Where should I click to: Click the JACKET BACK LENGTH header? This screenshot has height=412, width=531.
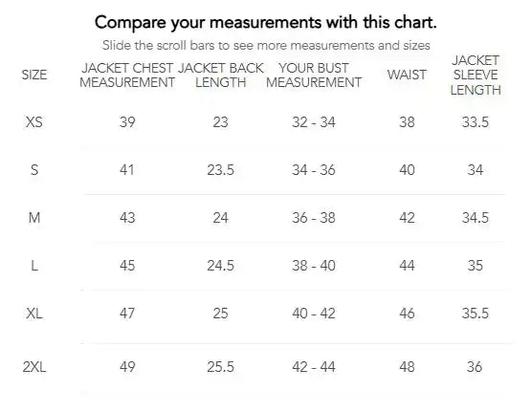click(220, 76)
